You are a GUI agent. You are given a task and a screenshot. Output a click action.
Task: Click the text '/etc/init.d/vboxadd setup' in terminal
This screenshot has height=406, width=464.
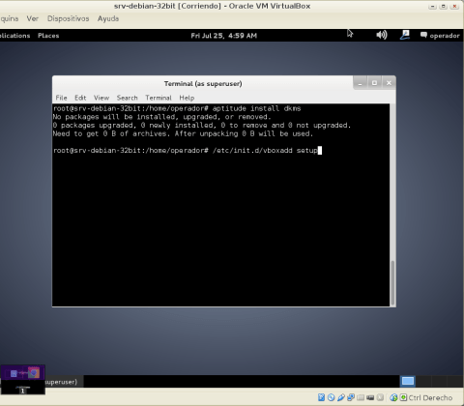(265, 151)
